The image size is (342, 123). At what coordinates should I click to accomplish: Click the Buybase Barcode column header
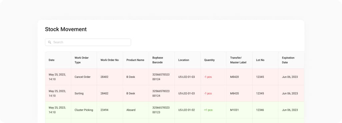158,60
